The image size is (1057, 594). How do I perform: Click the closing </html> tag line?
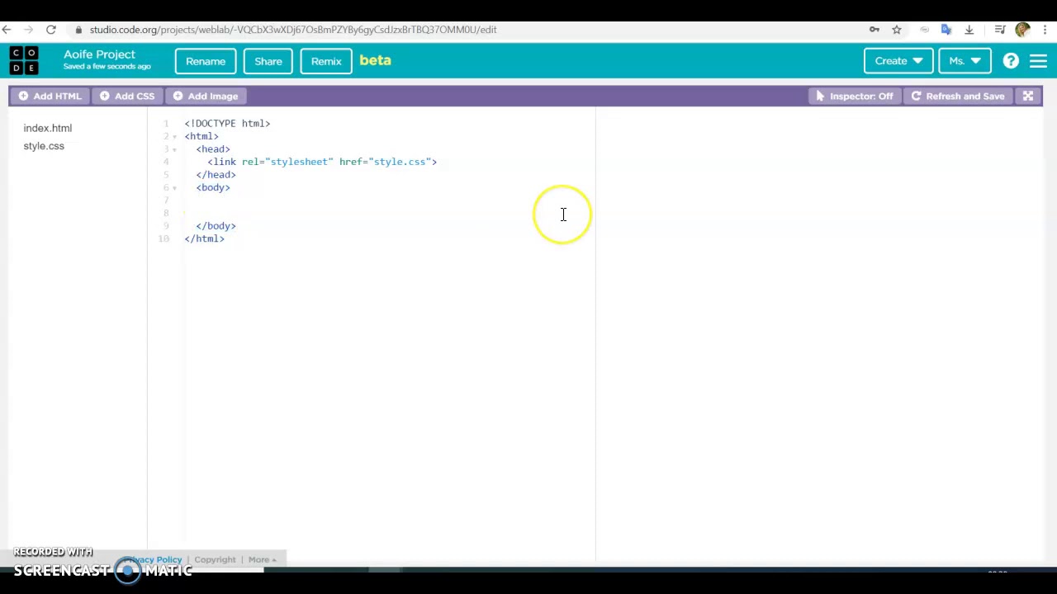[204, 238]
